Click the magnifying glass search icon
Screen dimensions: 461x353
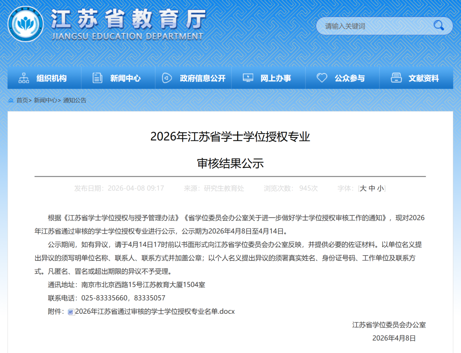[439, 26]
